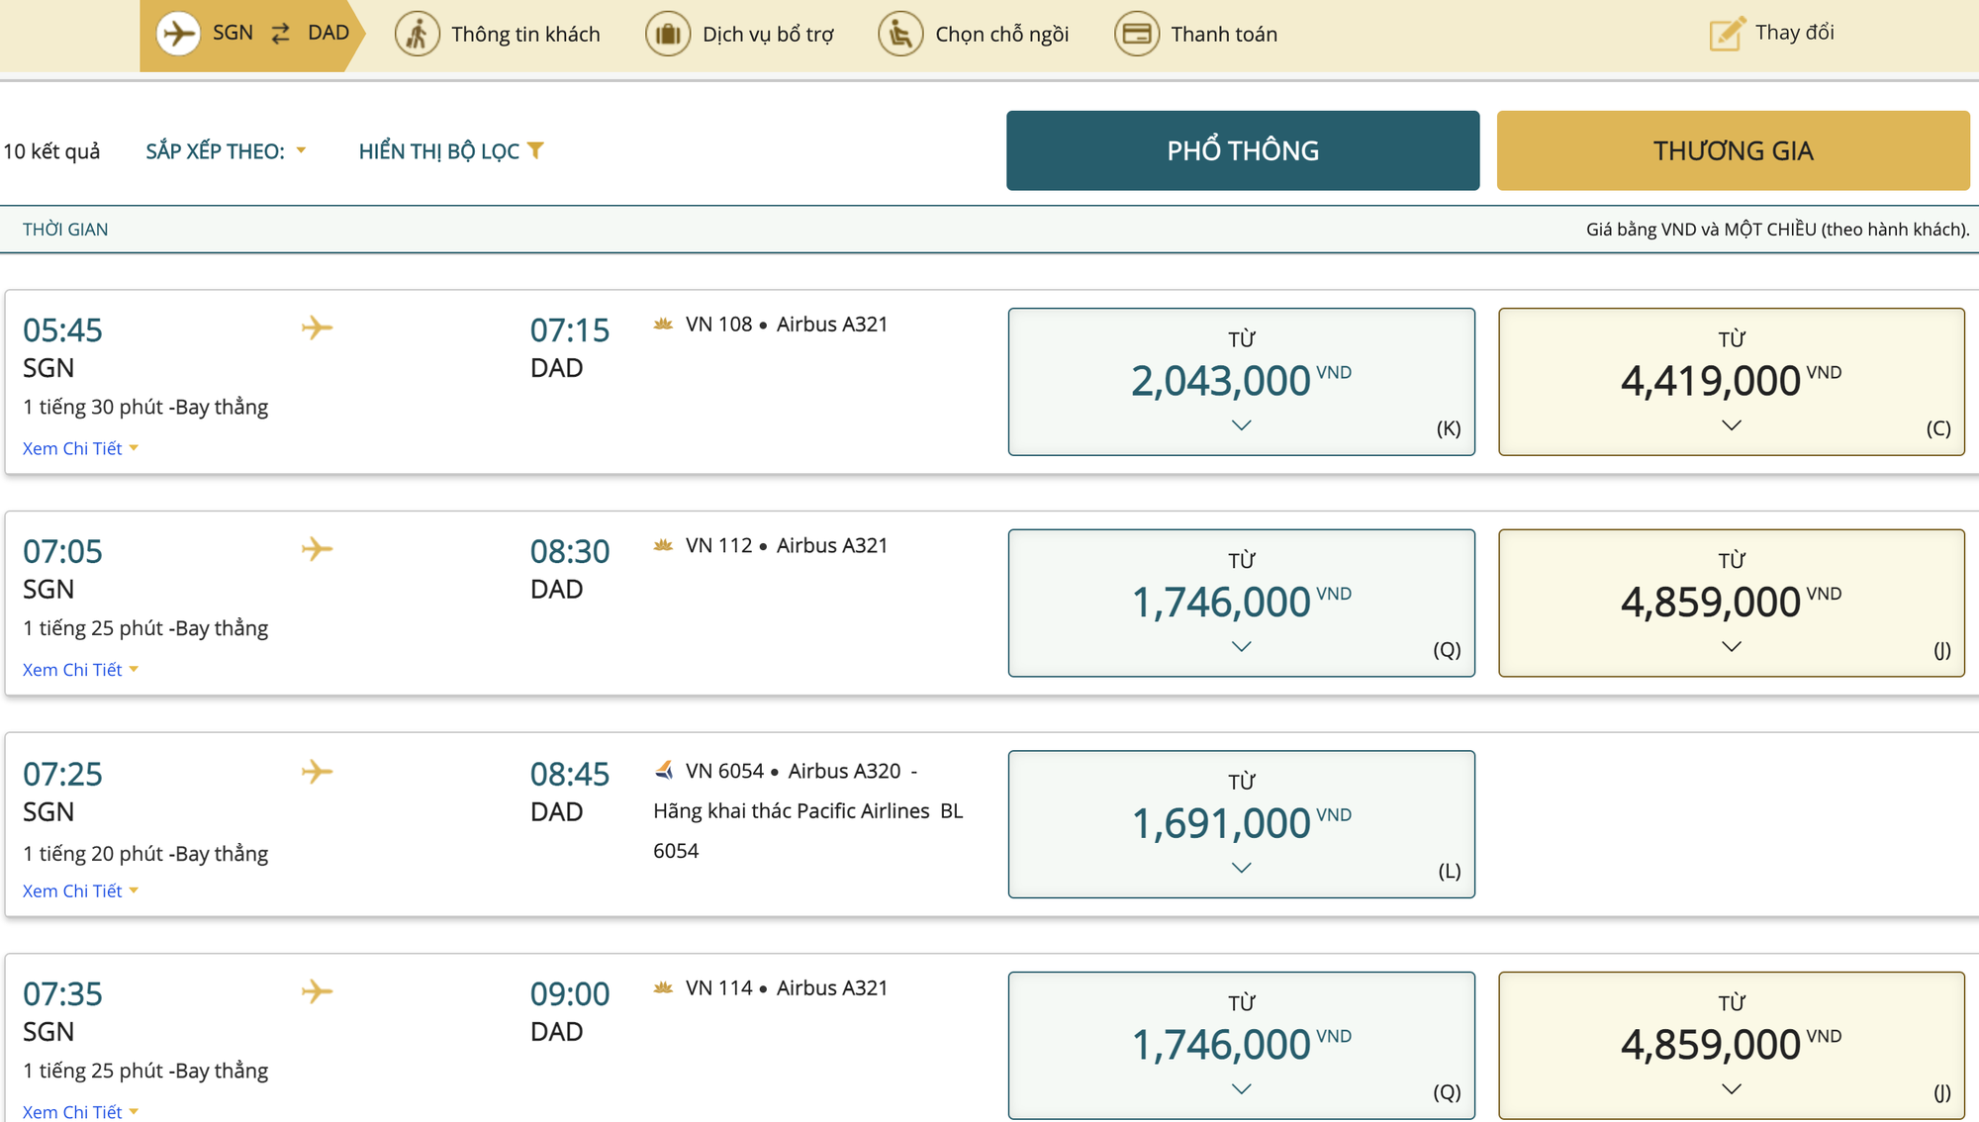This screenshot has width=1979, height=1122.
Task: Expand chevron under 2,043,000 VND fare
Action: pos(1242,425)
